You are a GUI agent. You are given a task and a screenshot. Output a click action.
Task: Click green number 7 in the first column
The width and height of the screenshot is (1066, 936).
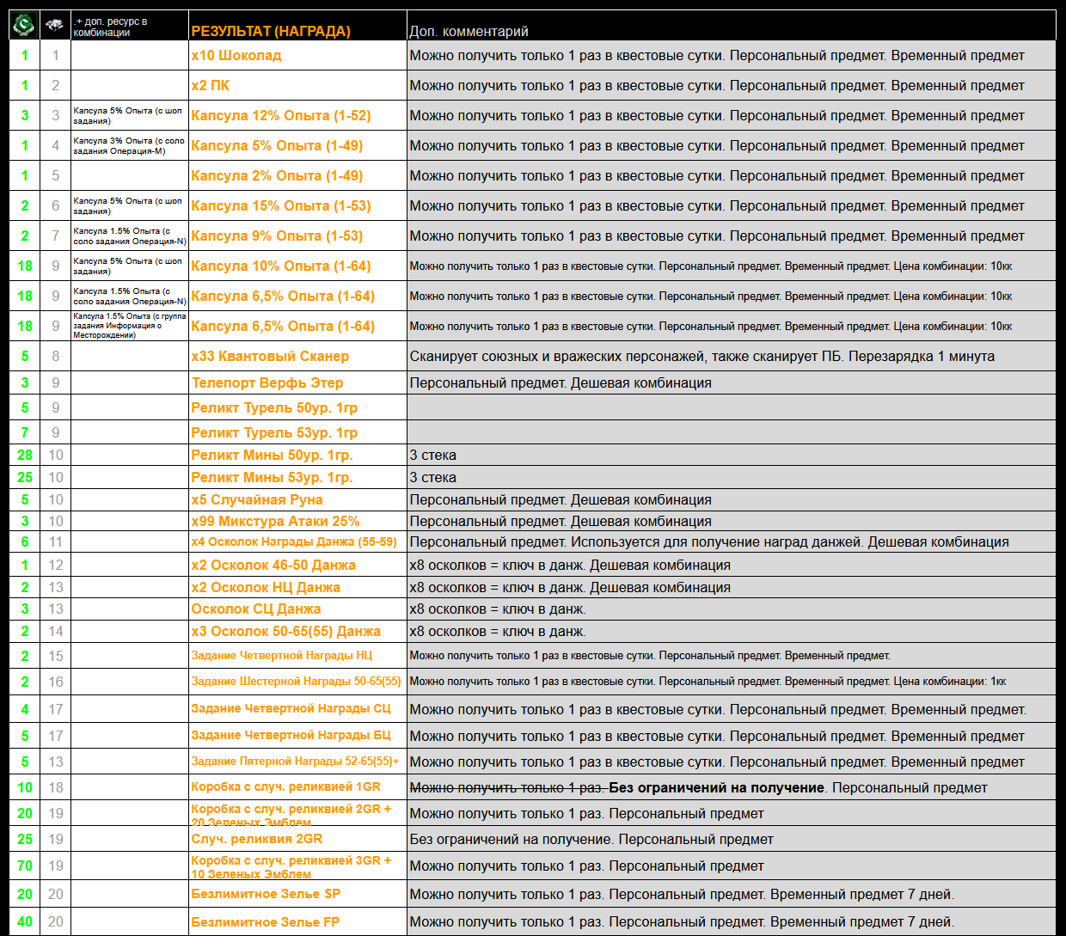click(25, 432)
